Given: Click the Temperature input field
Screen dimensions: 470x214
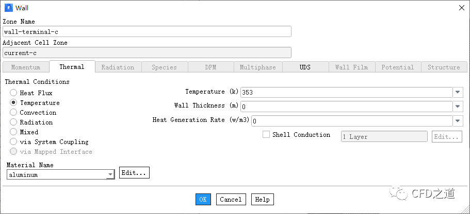Looking at the screenshot, I should [x=346, y=93].
